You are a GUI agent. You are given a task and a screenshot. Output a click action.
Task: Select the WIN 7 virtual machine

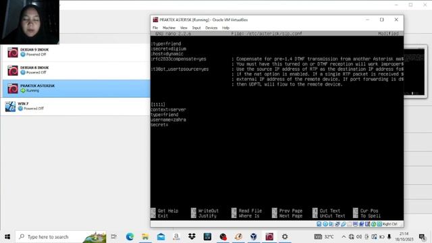[x=76, y=107]
